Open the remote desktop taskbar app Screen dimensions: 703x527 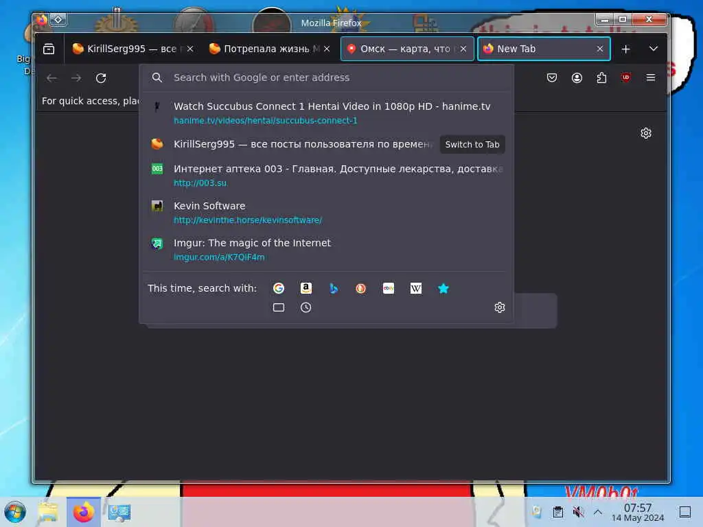point(119,512)
